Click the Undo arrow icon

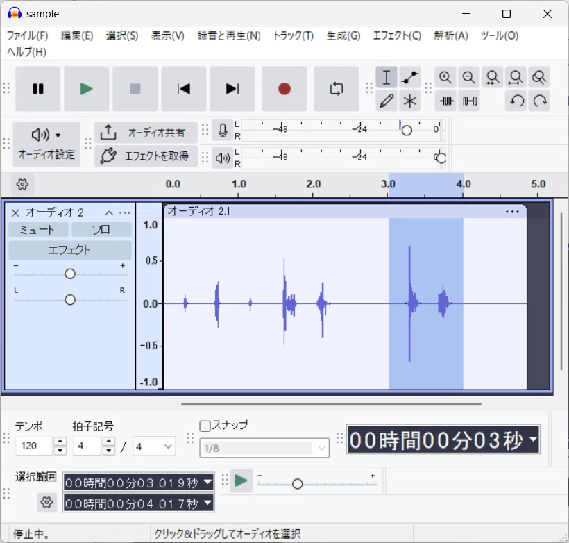(x=517, y=101)
